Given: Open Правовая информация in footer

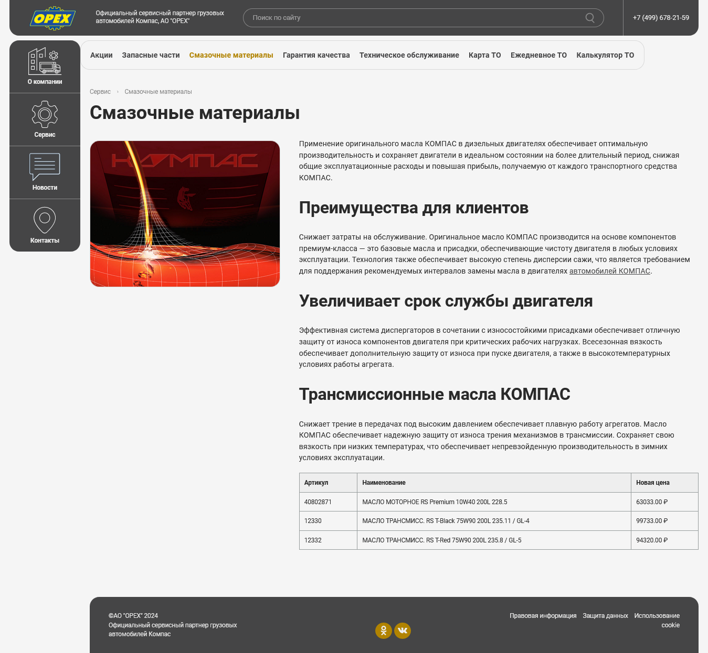Looking at the screenshot, I should [x=543, y=616].
